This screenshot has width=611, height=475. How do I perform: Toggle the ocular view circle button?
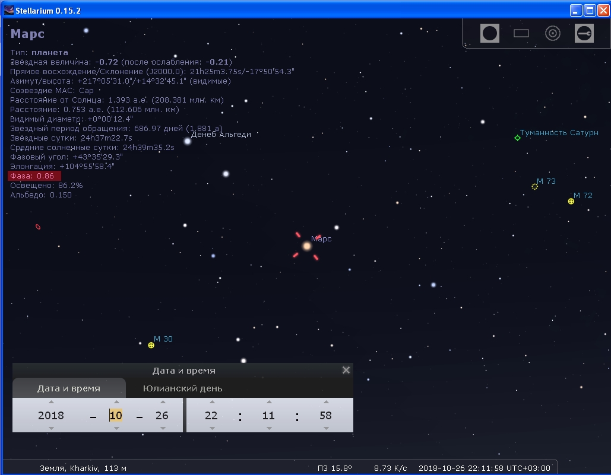[x=489, y=34]
